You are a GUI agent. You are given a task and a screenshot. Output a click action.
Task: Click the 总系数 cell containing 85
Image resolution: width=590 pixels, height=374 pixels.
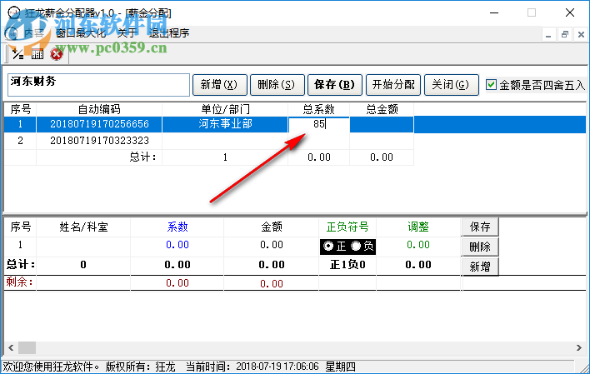(x=319, y=124)
